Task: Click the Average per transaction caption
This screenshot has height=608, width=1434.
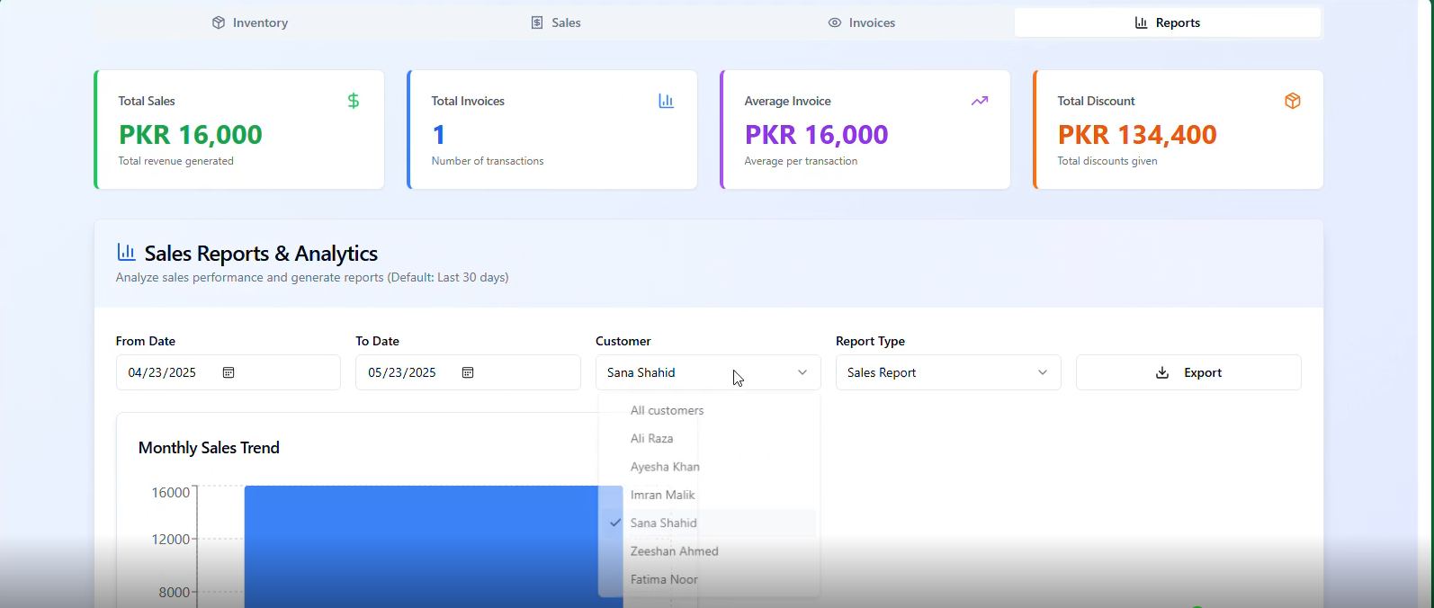Action: (801, 161)
